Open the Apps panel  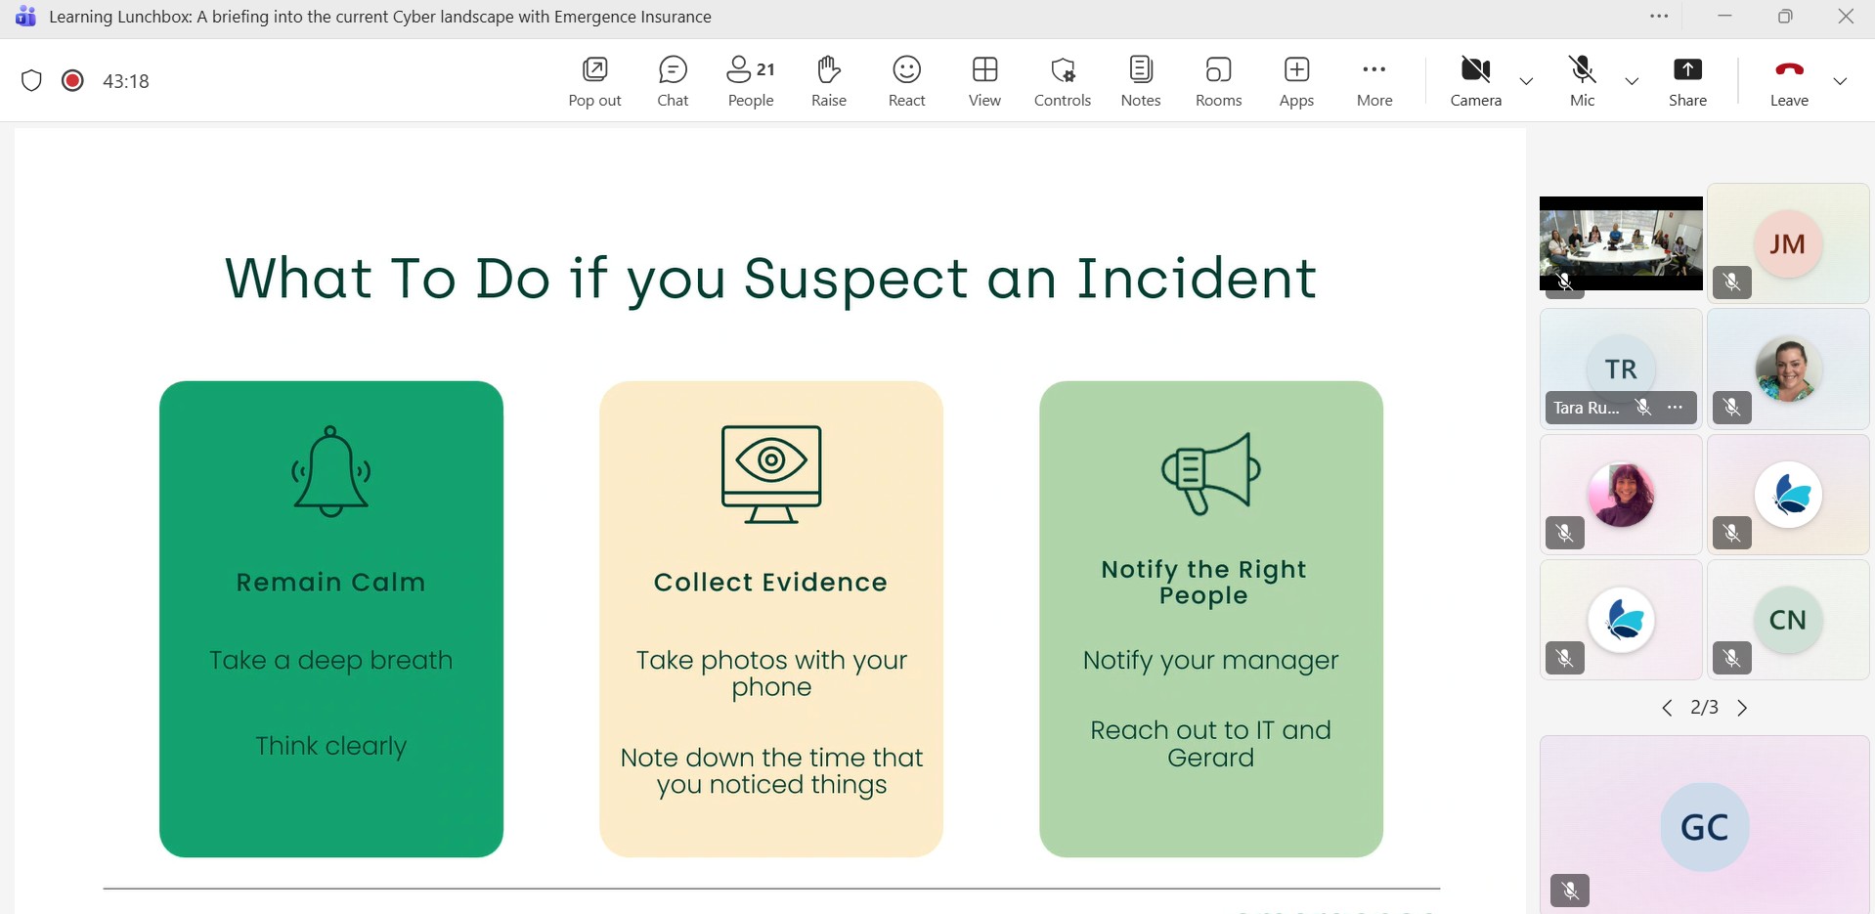point(1296,81)
